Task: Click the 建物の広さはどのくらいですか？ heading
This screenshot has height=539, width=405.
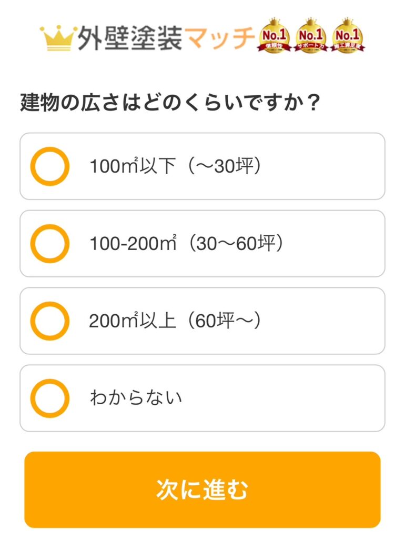Action: (x=170, y=102)
